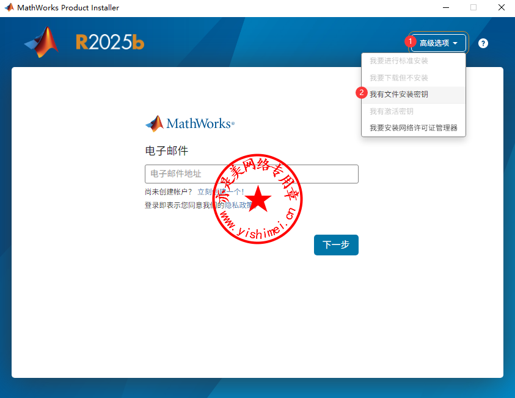
Task: Select 我有文件安装密钥 menu entry
Action: tap(399, 94)
